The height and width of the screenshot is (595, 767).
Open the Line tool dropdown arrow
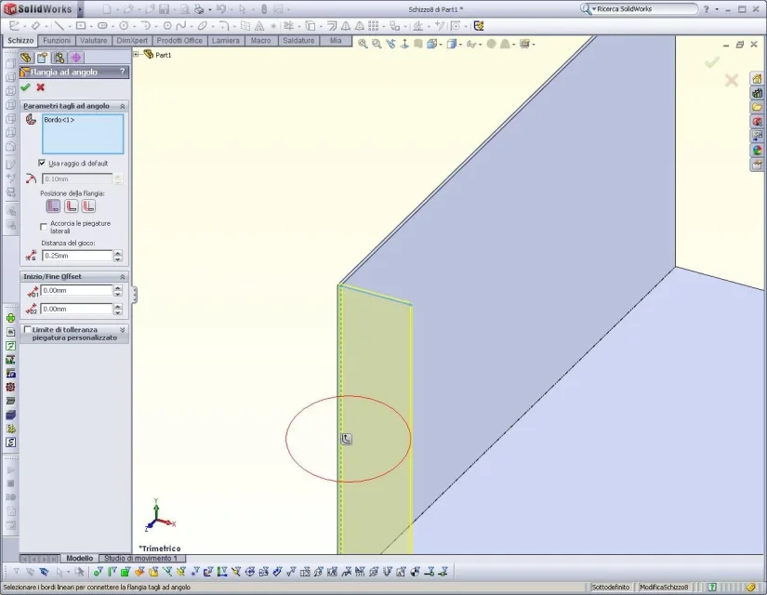coord(69,26)
